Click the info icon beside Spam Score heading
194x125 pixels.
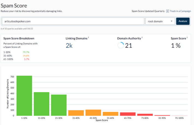187,37
